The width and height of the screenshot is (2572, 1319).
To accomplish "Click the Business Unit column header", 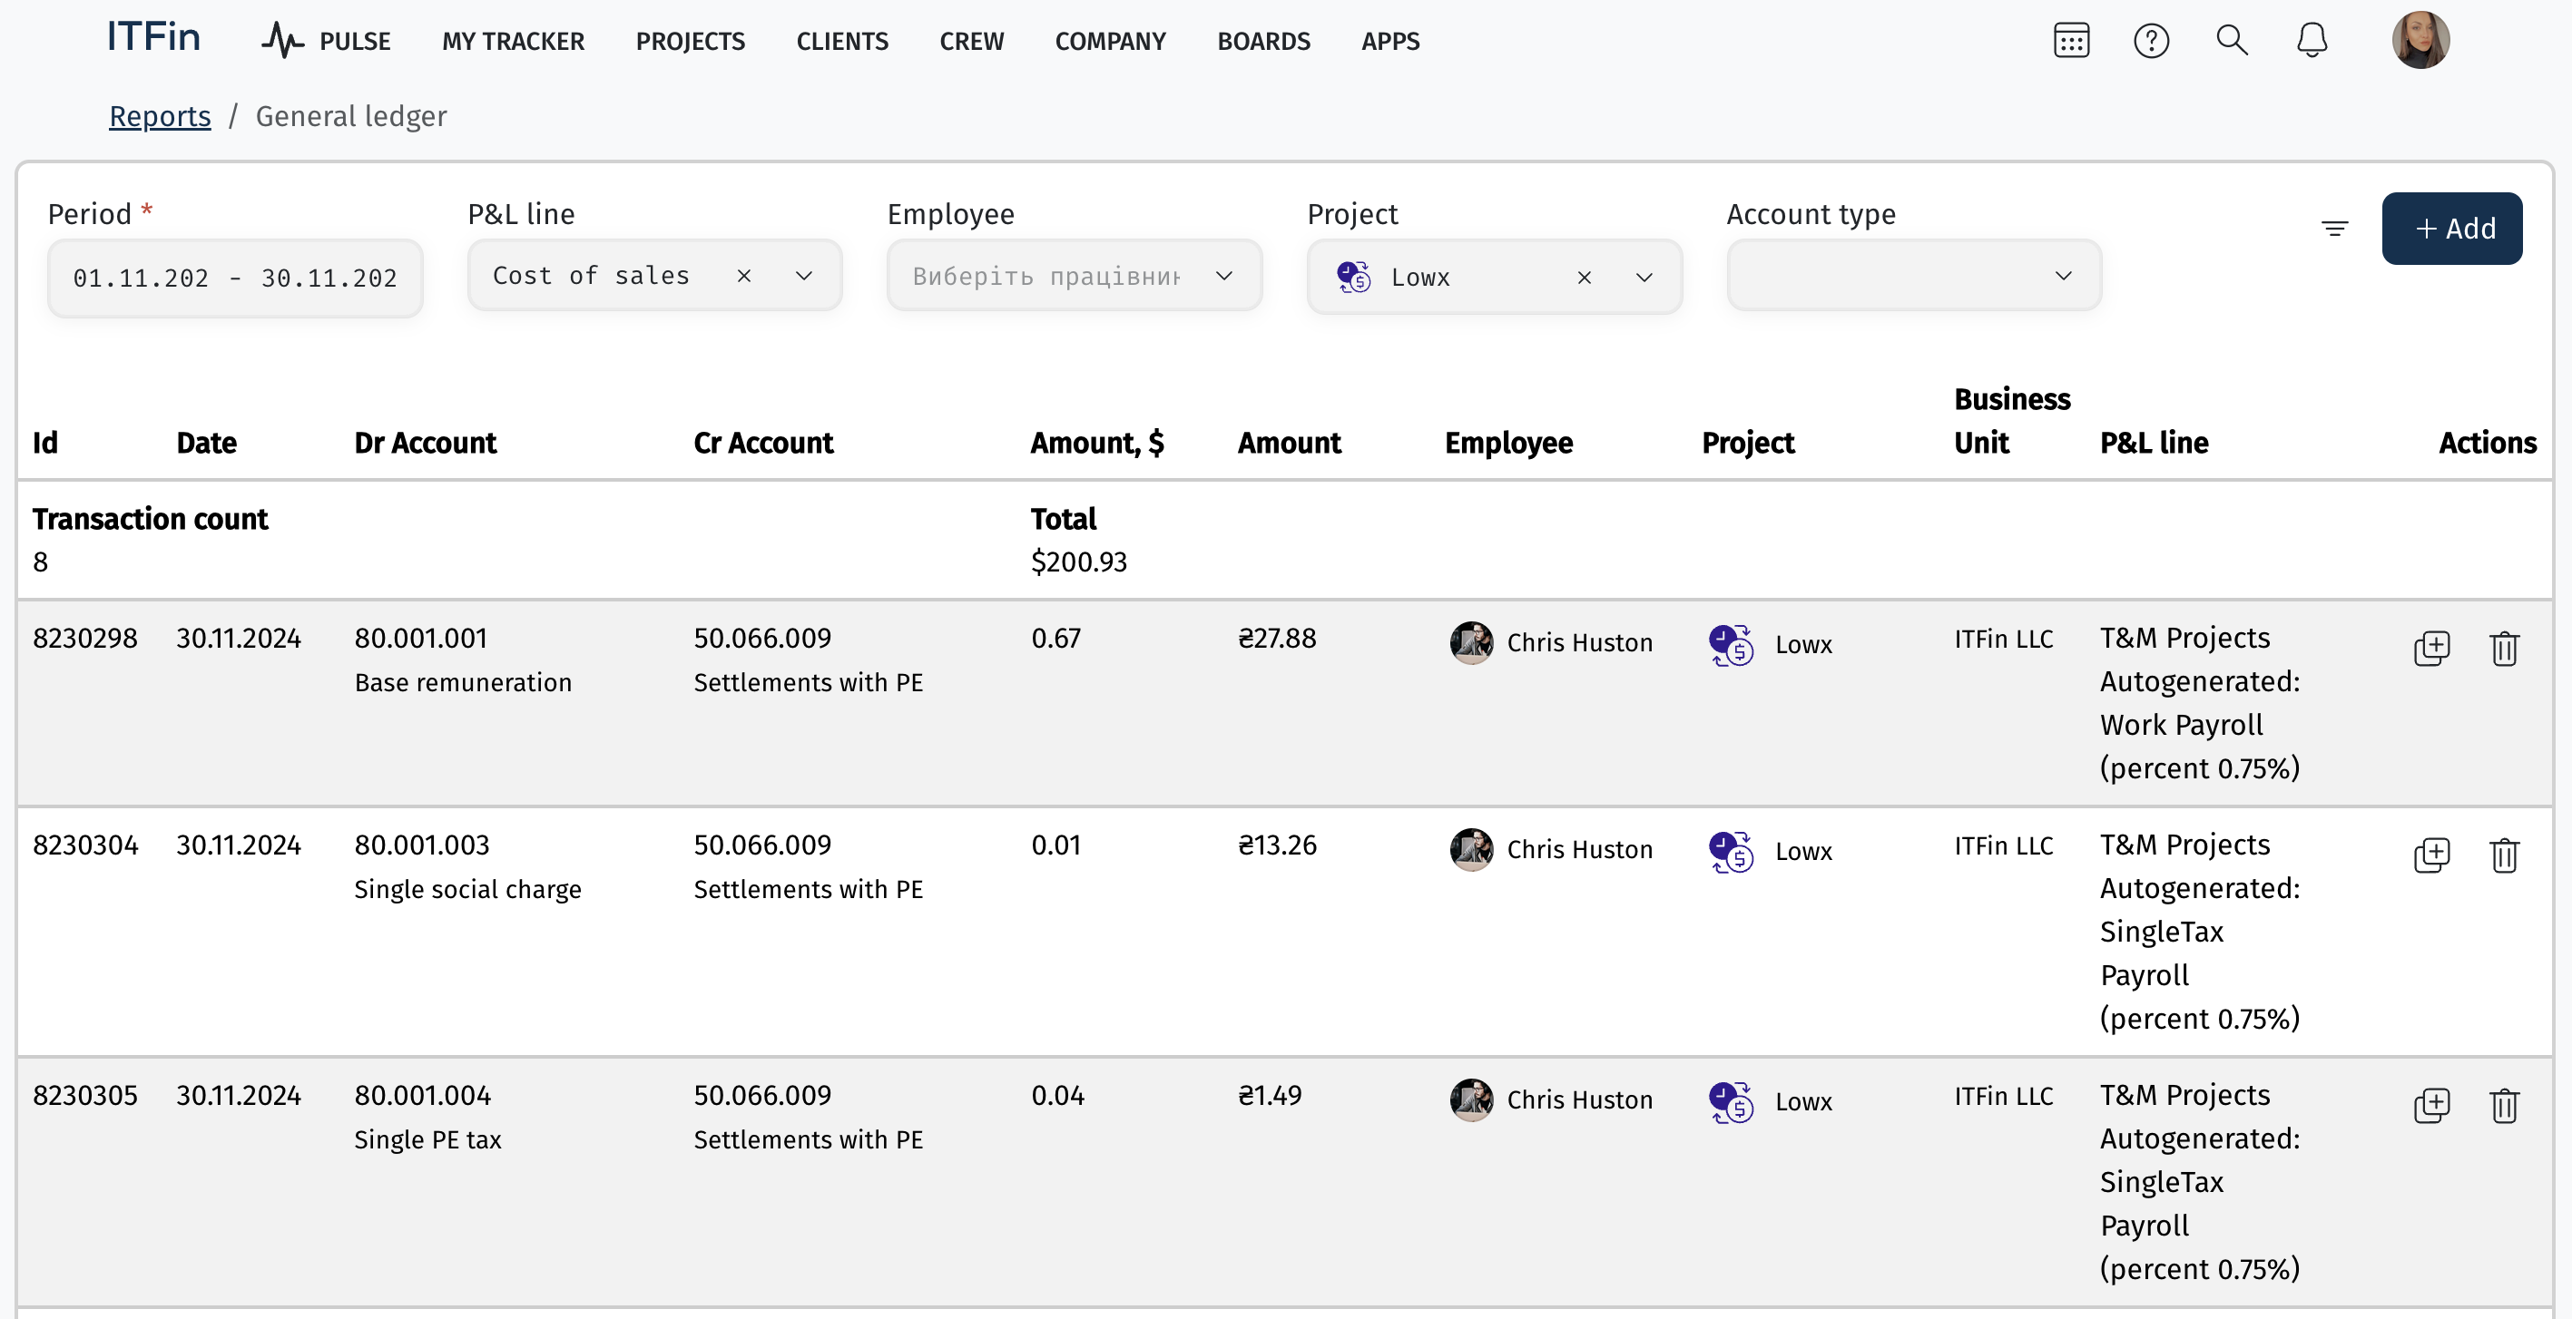I will (2012, 420).
